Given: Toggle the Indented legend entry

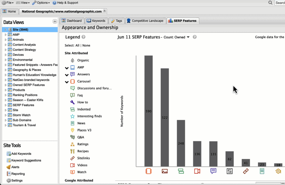Looking at the screenshot, I should click(x=80, y=109).
